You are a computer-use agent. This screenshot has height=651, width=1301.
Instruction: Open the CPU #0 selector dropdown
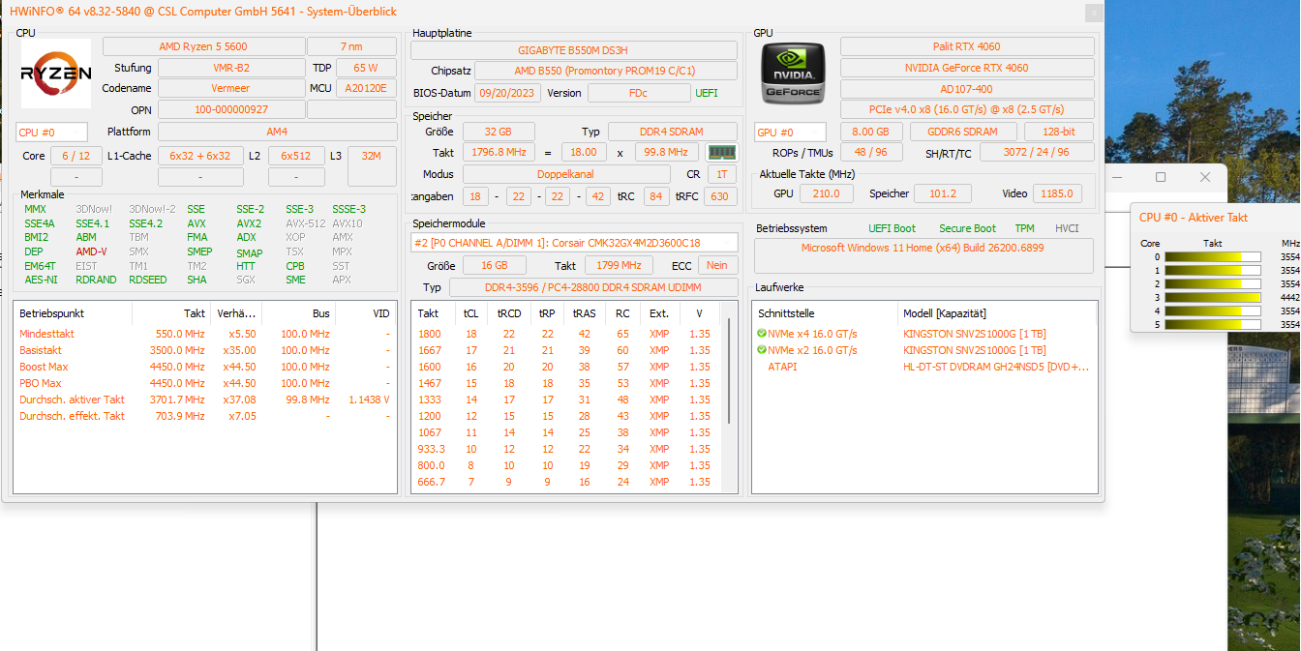tap(51, 133)
